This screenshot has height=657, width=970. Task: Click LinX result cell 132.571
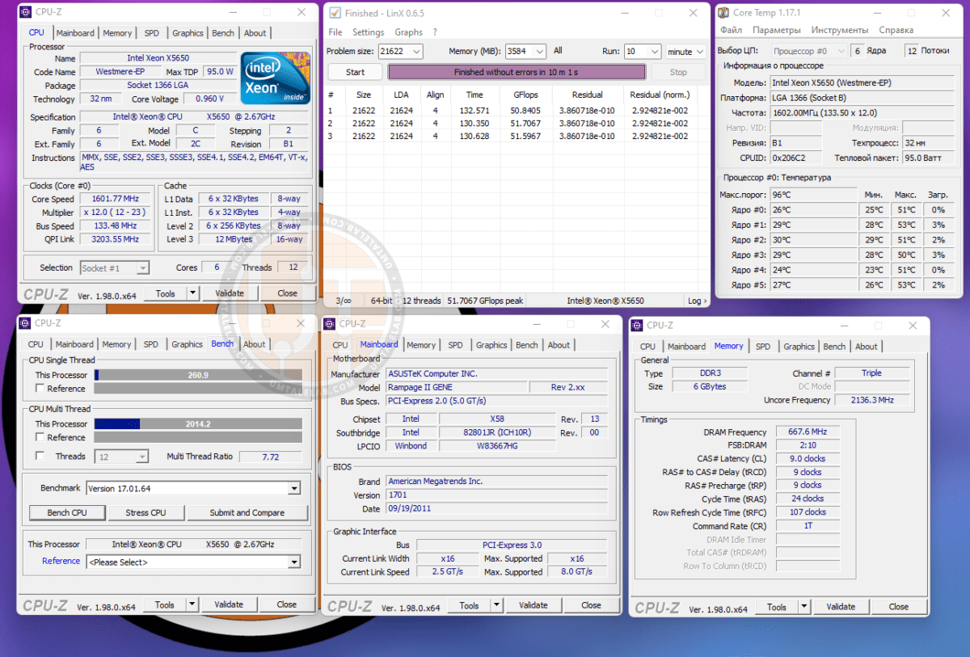tap(475, 111)
